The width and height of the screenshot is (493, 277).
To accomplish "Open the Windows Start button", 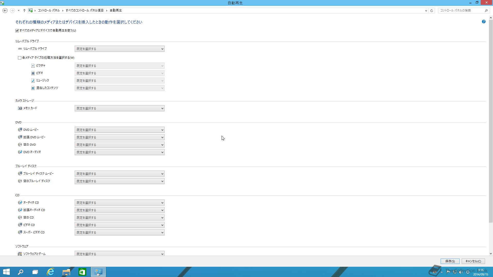I will coord(6,272).
